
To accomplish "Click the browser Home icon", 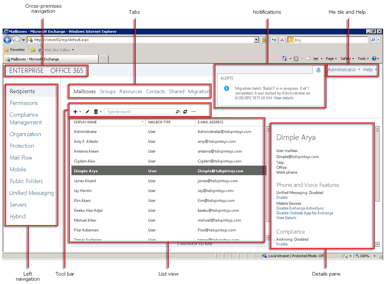I will click(285, 58).
